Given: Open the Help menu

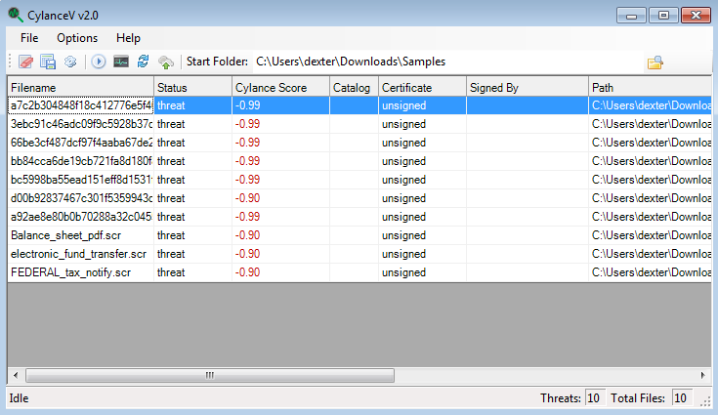Looking at the screenshot, I should coord(128,38).
